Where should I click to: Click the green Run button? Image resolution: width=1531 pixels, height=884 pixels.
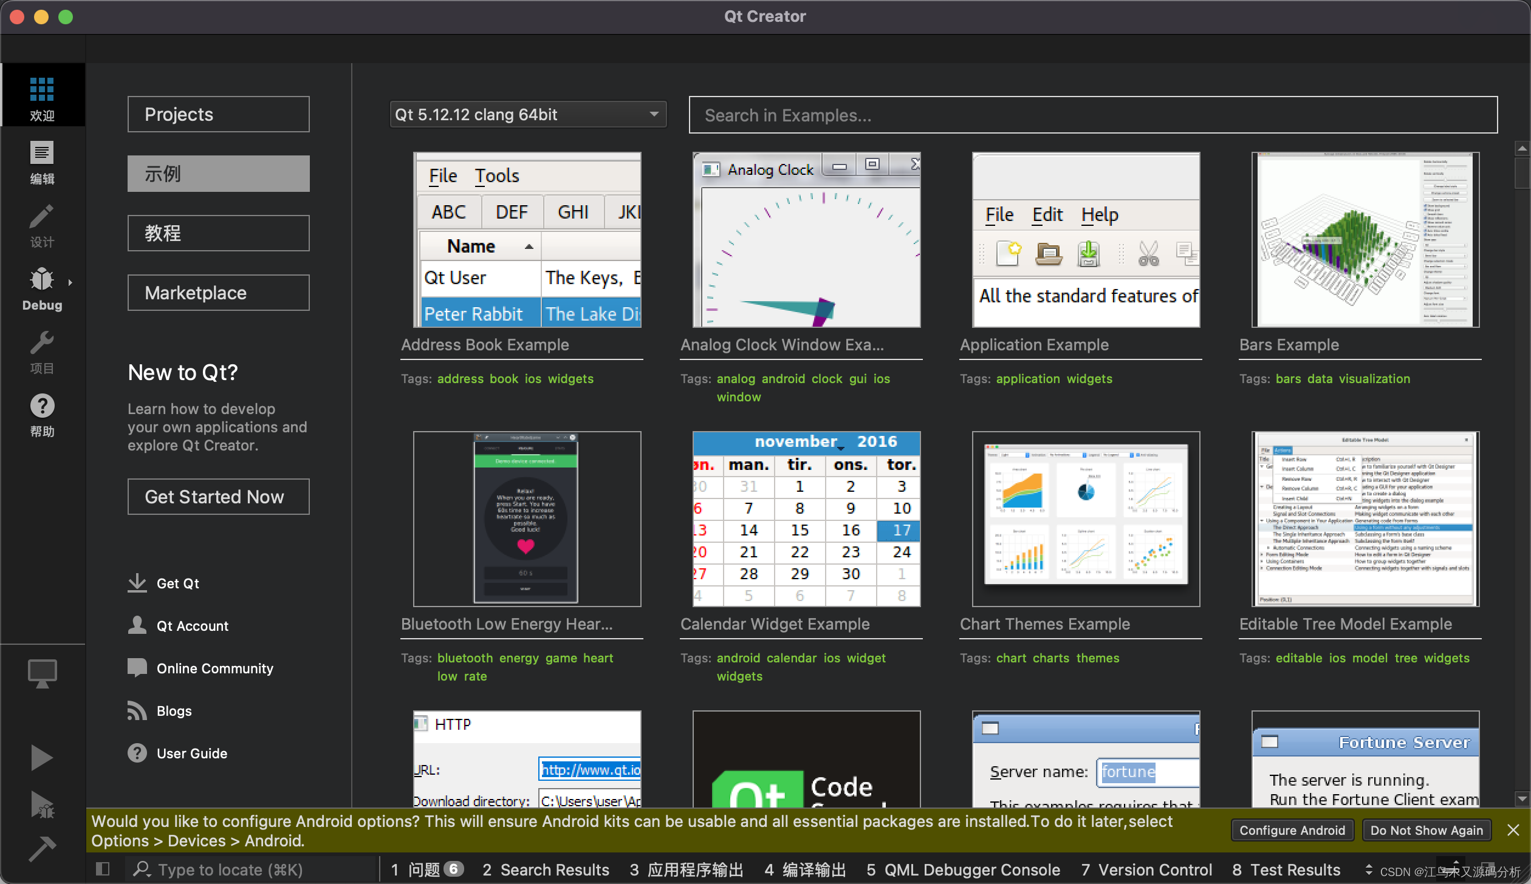click(x=42, y=756)
